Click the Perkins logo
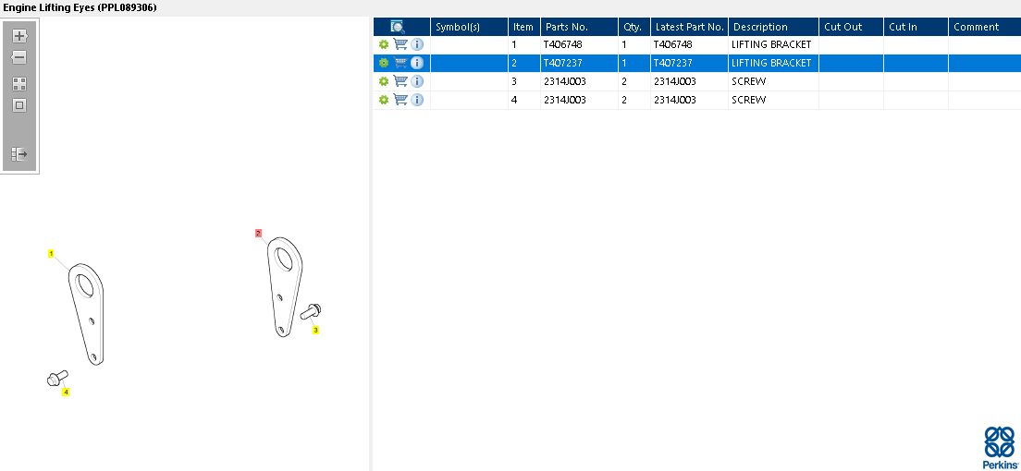1021x471 pixels. point(999,448)
